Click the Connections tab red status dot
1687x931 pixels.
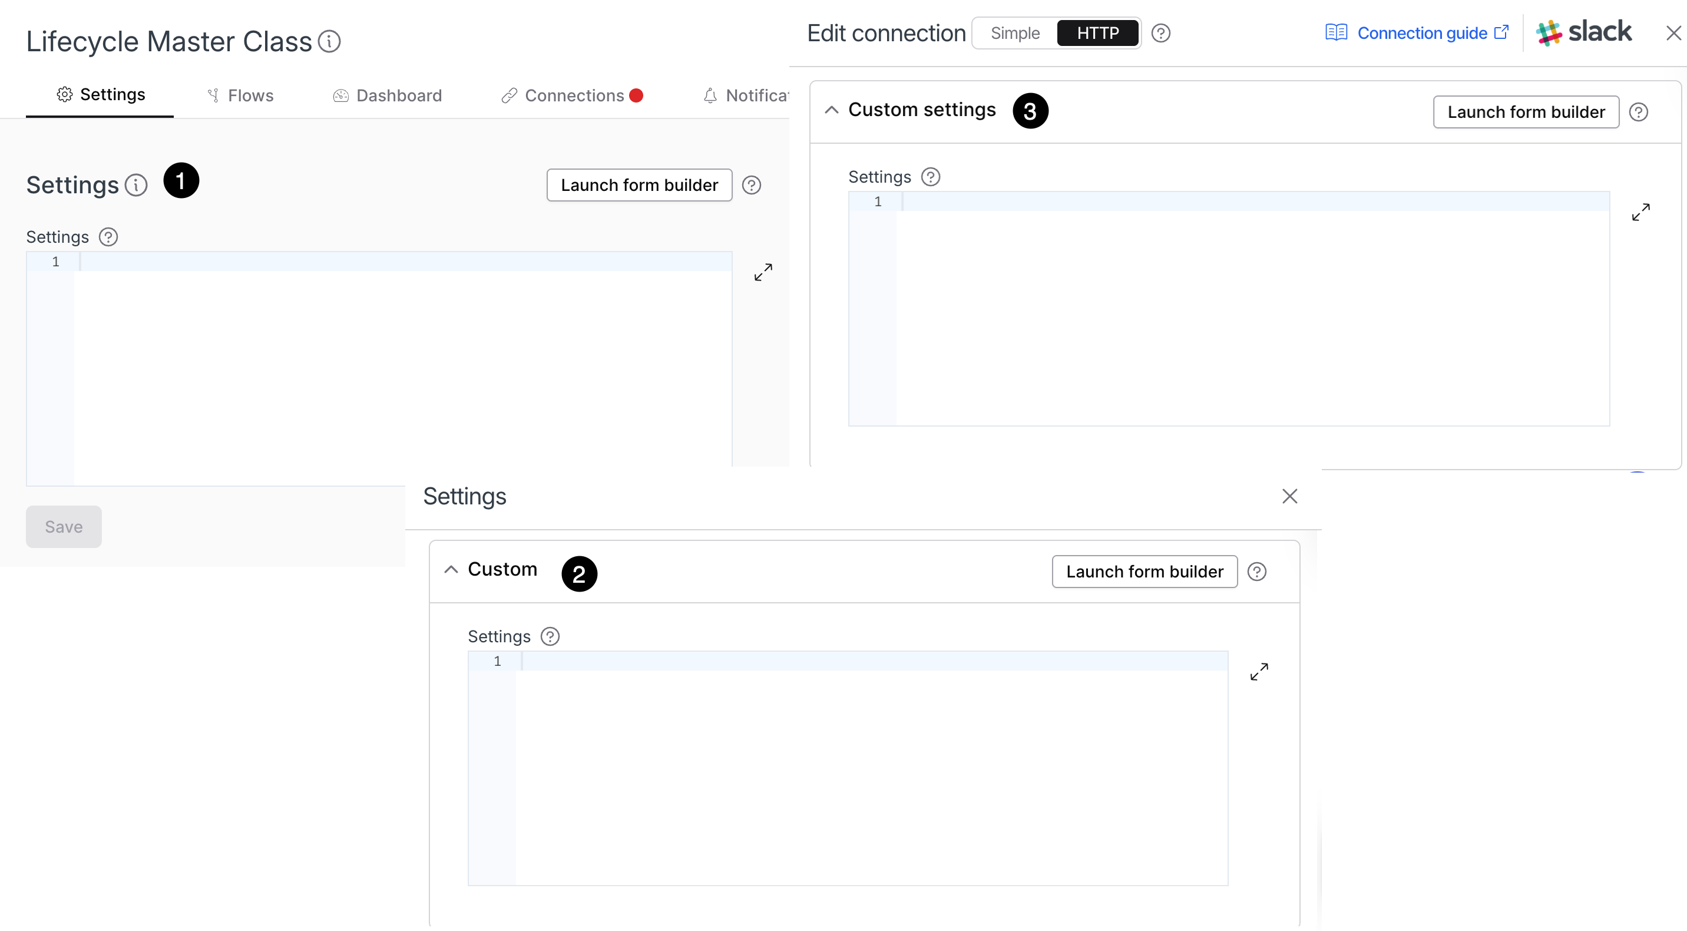tap(636, 95)
